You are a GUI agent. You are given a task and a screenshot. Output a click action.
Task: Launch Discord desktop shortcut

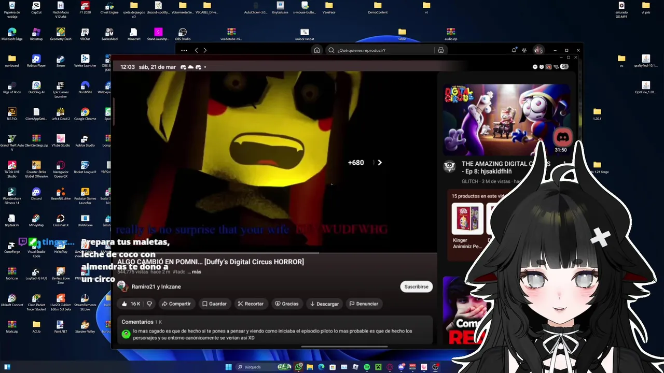pos(36,194)
